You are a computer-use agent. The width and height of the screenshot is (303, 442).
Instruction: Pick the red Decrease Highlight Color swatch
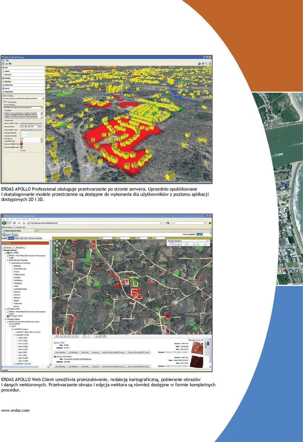21,144
